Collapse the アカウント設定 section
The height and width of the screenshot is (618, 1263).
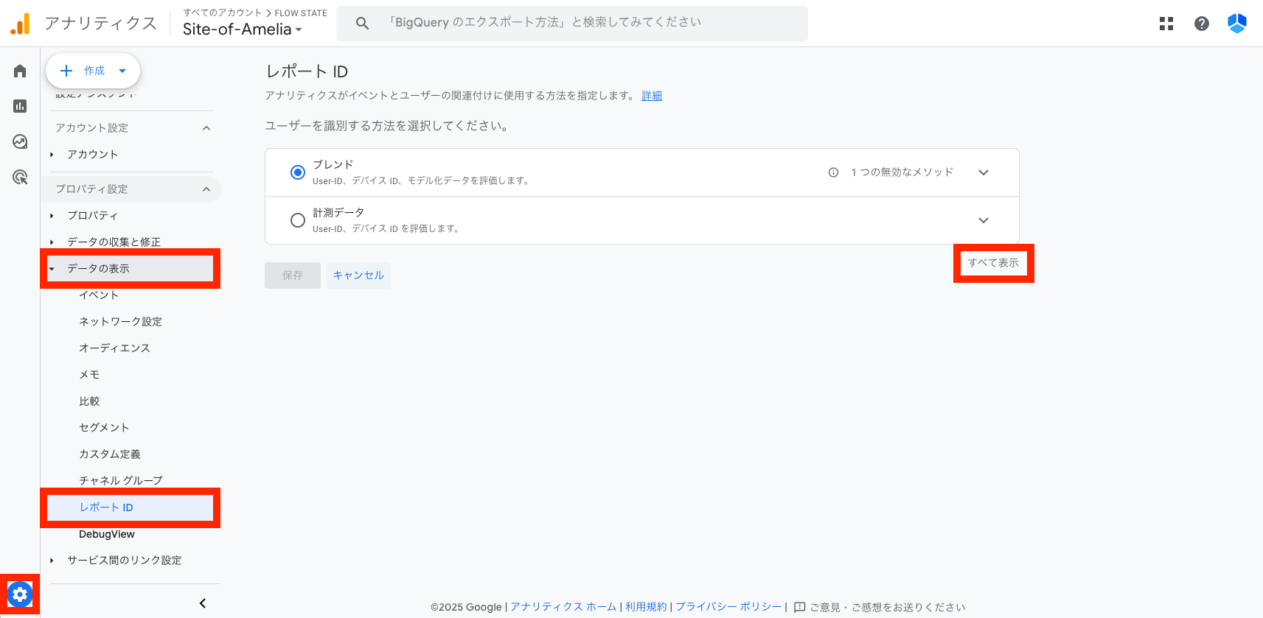point(206,128)
